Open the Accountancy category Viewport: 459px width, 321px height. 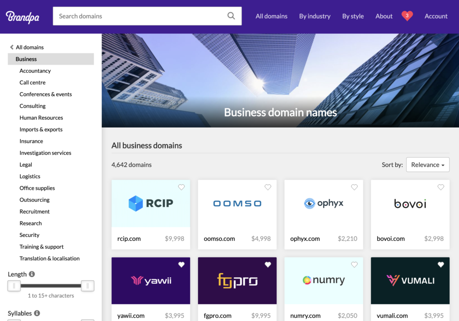click(x=35, y=71)
